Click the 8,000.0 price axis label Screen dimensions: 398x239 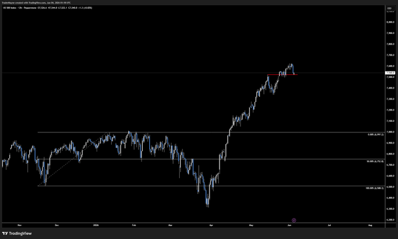[390, 22]
